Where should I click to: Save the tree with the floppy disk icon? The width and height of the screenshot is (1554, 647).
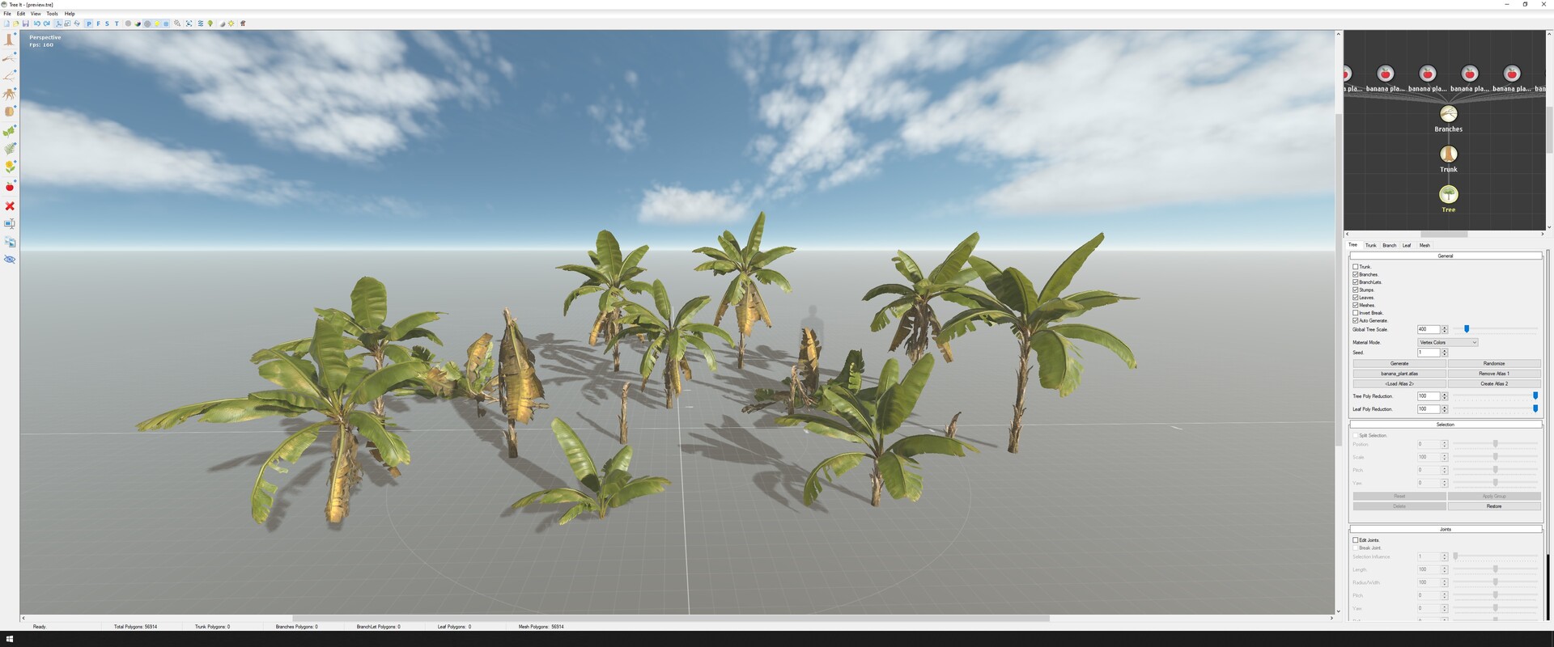[x=26, y=23]
